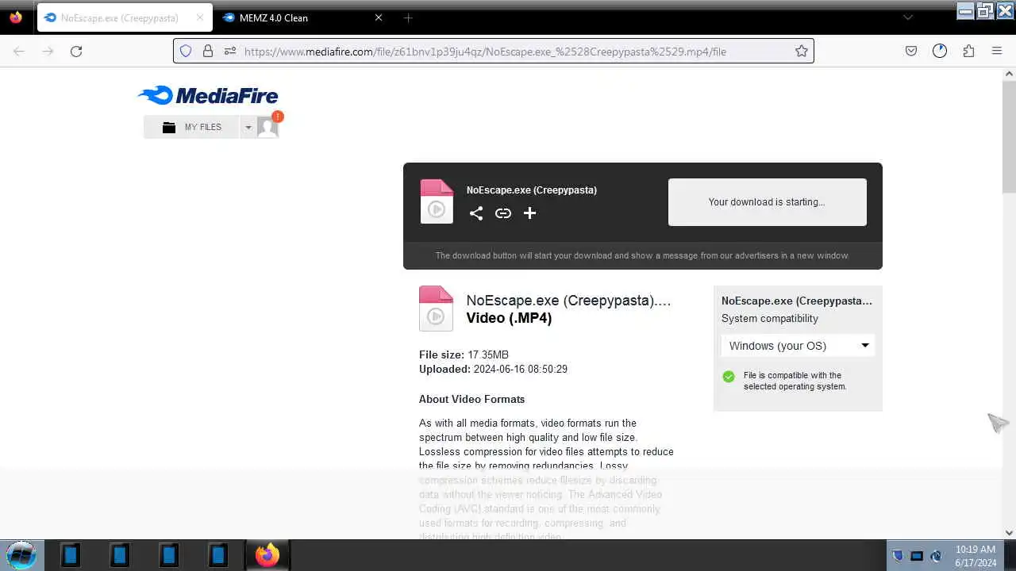
Task: Click the pink video file icon in dark panel
Action: pyautogui.click(x=437, y=201)
